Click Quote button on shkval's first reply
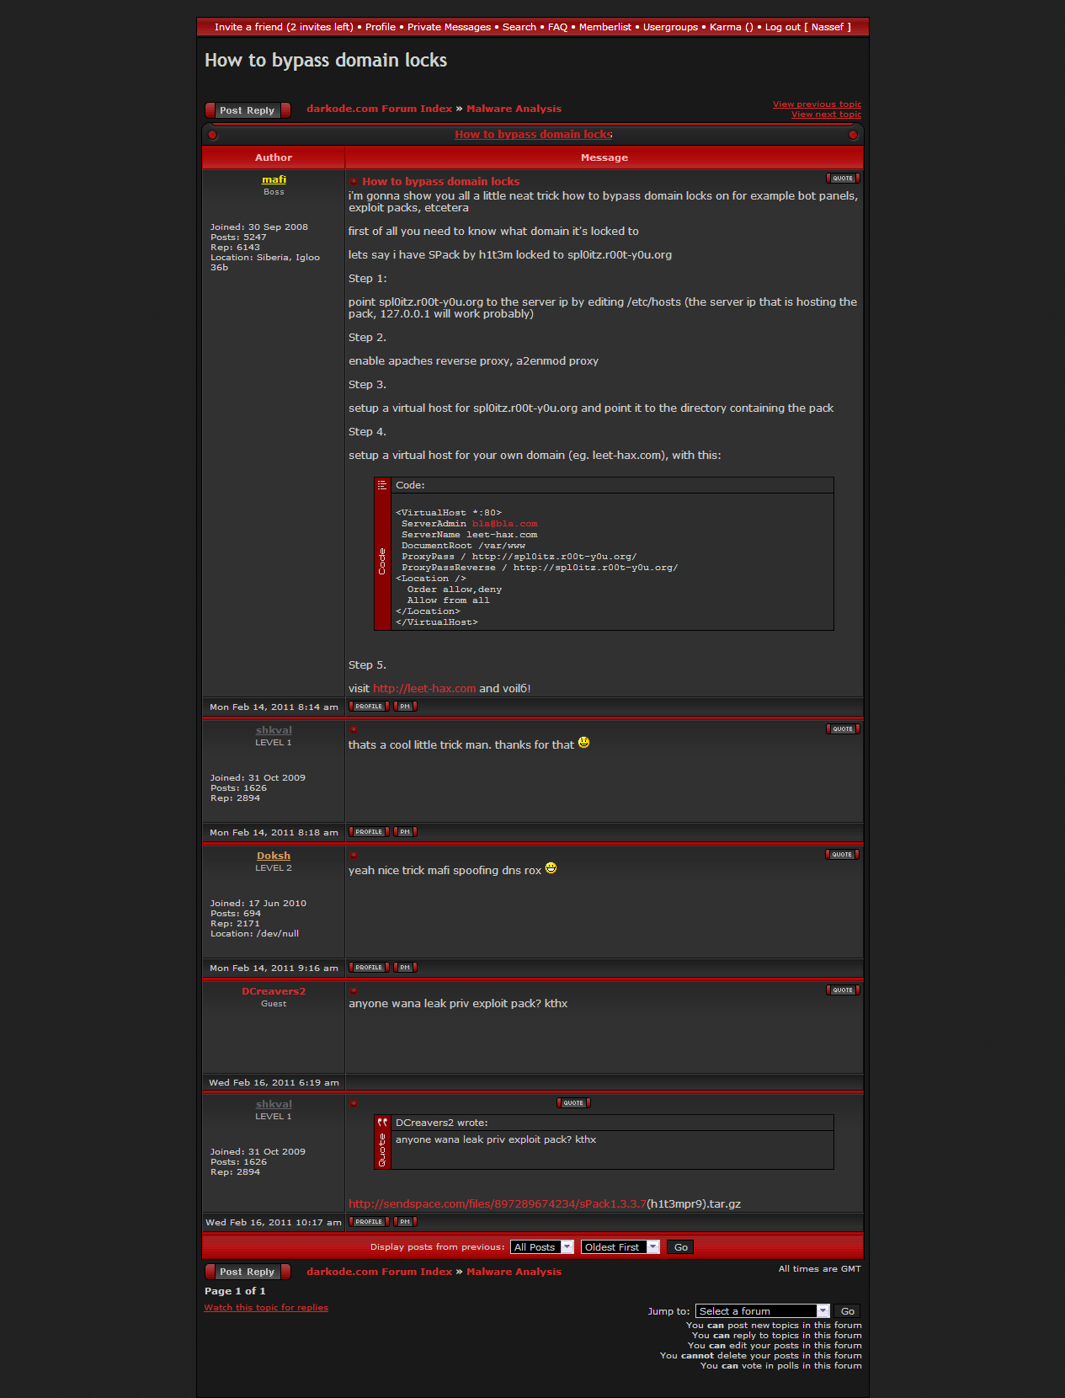Screen dimensions: 1065x1398 [843, 729]
